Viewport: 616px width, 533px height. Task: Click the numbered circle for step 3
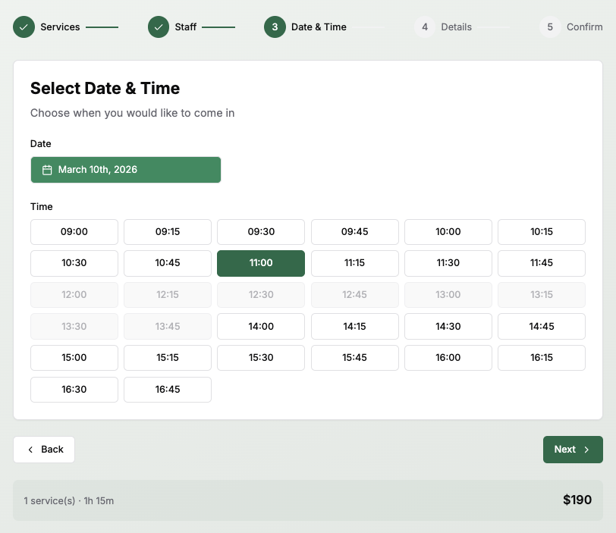click(274, 27)
